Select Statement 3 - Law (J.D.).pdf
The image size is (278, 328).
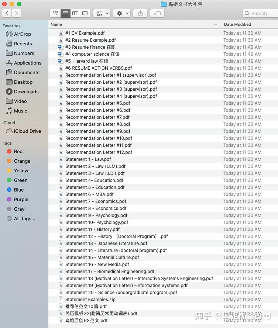95,173
